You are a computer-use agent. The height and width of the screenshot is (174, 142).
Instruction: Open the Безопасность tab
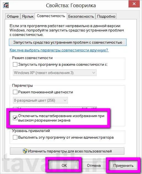81,16
